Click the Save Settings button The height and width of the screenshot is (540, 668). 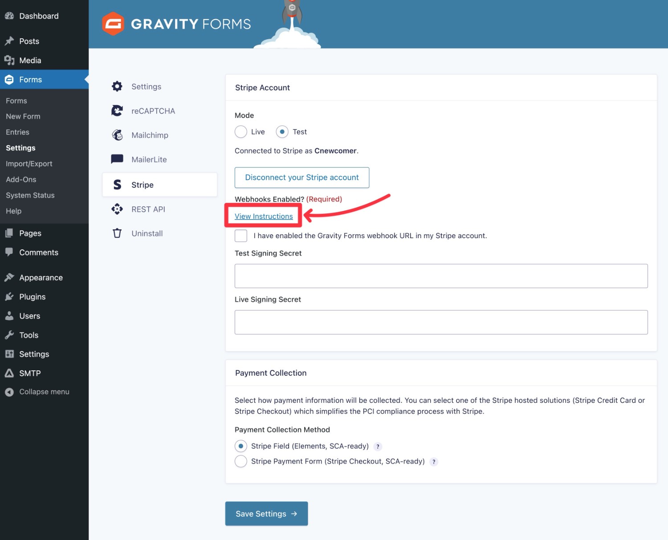pyautogui.click(x=266, y=514)
